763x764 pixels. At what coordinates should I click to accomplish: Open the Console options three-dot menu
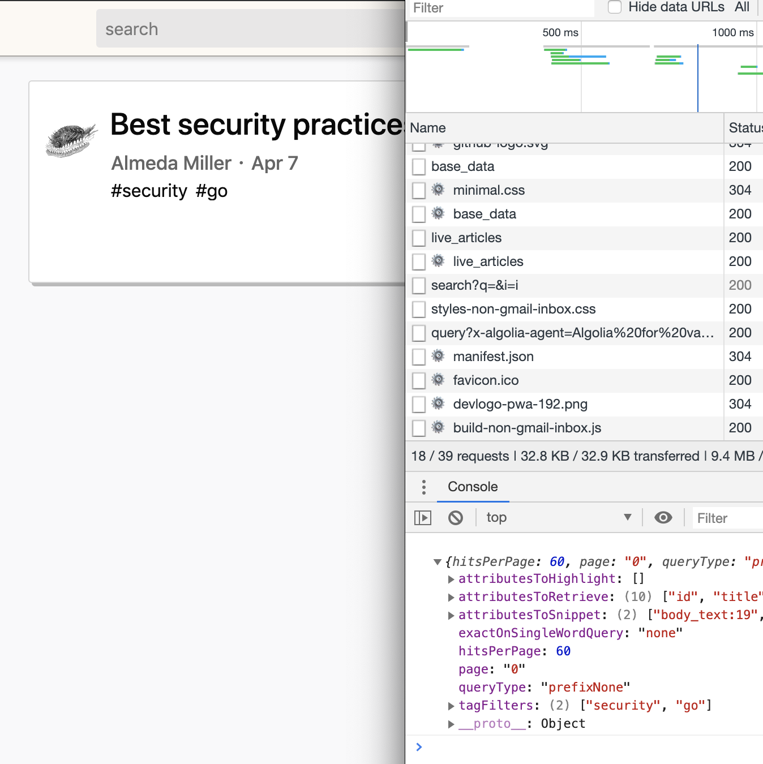click(423, 487)
